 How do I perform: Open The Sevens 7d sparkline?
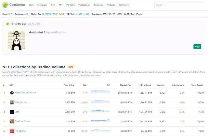[x=100, y=130]
